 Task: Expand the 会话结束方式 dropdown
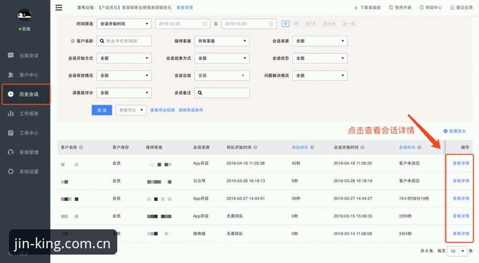pos(222,58)
